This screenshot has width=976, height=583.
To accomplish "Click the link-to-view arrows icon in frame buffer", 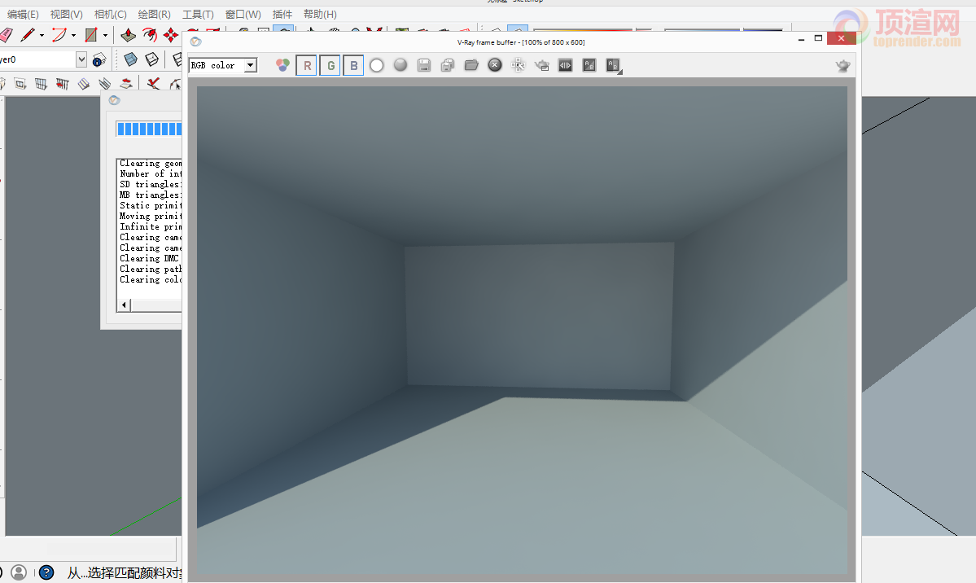I will coord(565,65).
